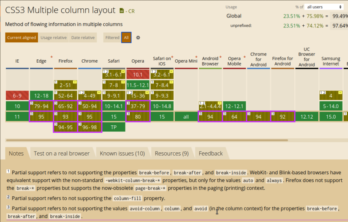The image size is (348, 222).
Task: Click the Firefox for Android column header
Action: (283, 61)
